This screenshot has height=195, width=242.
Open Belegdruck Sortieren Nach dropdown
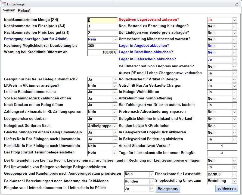(x=115, y=126)
